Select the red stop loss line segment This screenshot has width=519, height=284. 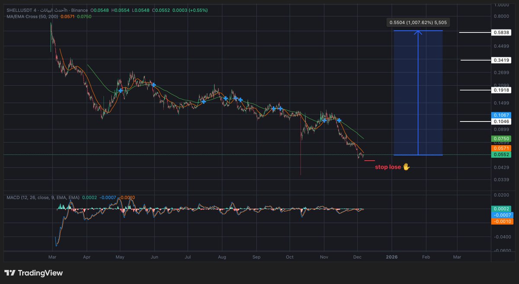369,161
